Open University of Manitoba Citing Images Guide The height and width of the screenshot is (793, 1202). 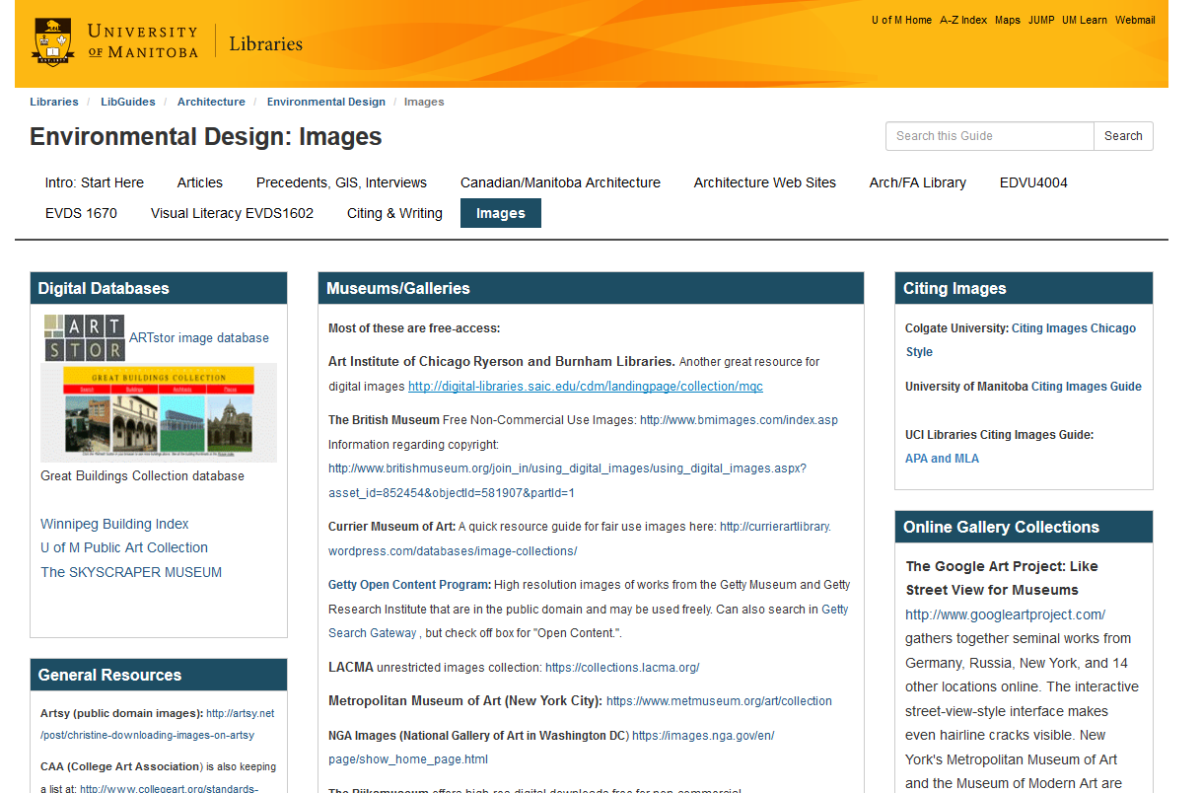coord(1087,387)
